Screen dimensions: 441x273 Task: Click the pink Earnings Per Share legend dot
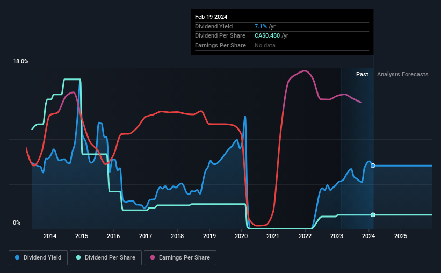pos(153,257)
